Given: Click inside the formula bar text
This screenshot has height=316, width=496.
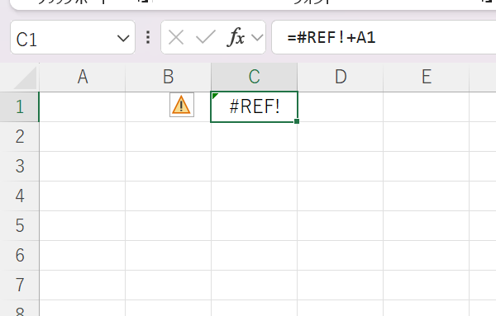Looking at the screenshot, I should click(384, 37).
